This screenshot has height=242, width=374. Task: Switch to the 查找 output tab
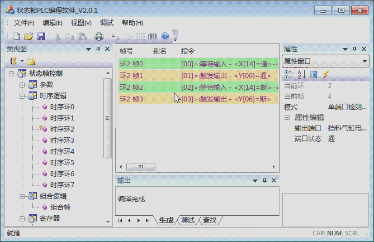[210, 220]
